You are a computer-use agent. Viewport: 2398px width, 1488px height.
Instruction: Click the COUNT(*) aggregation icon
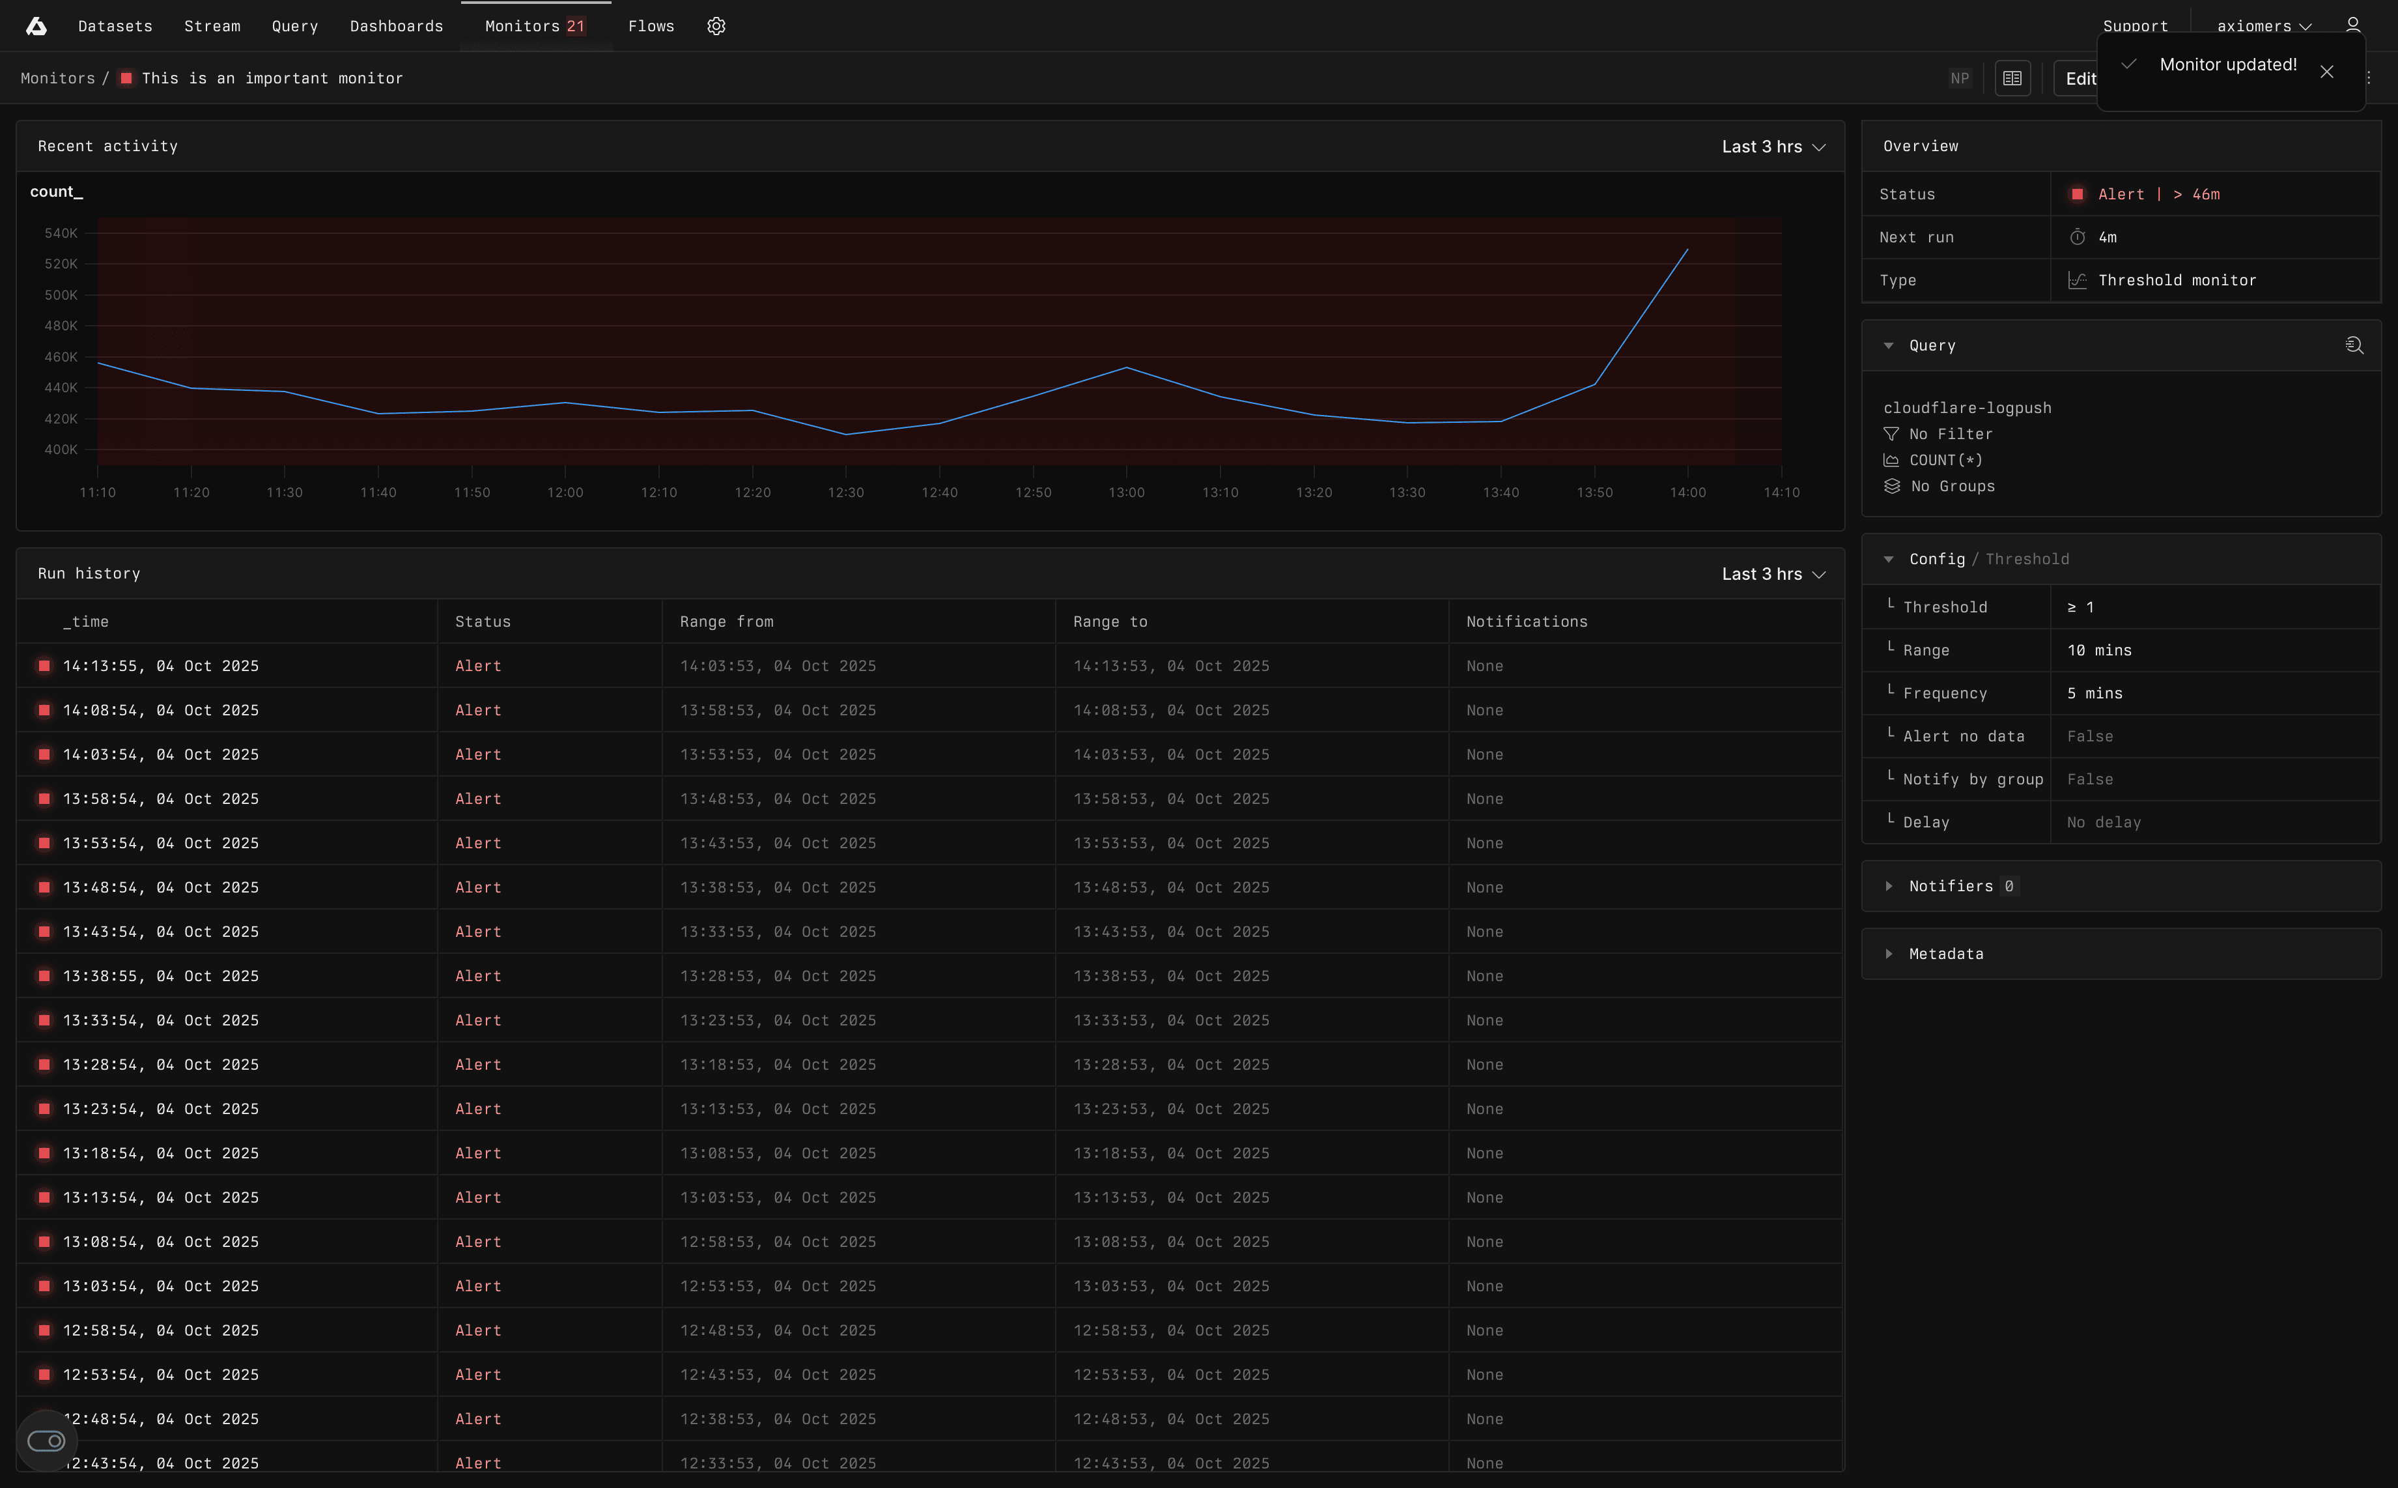pyautogui.click(x=1891, y=461)
